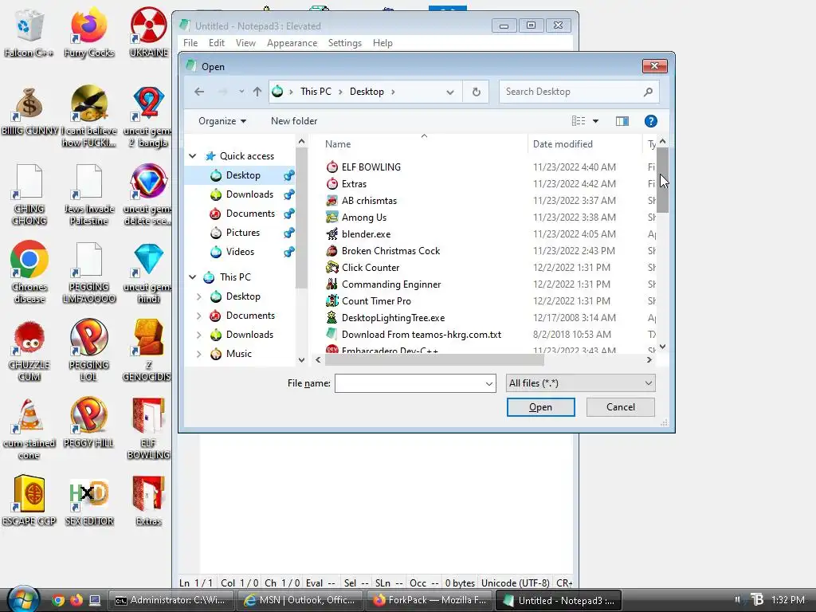Open the Settings menu in Notepad3
This screenshot has height=612, width=816.
click(344, 43)
